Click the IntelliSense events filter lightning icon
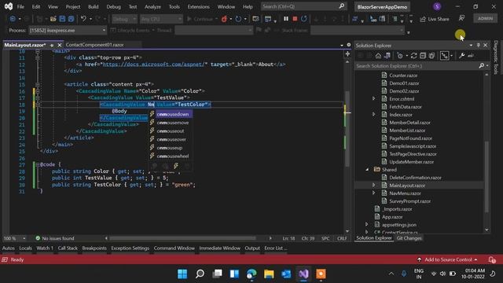The height and width of the screenshot is (283, 503). click(x=176, y=166)
